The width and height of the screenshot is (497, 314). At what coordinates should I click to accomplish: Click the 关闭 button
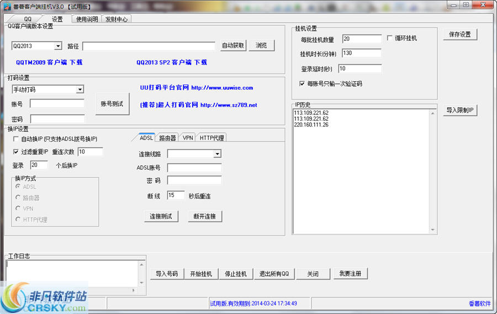click(x=313, y=274)
